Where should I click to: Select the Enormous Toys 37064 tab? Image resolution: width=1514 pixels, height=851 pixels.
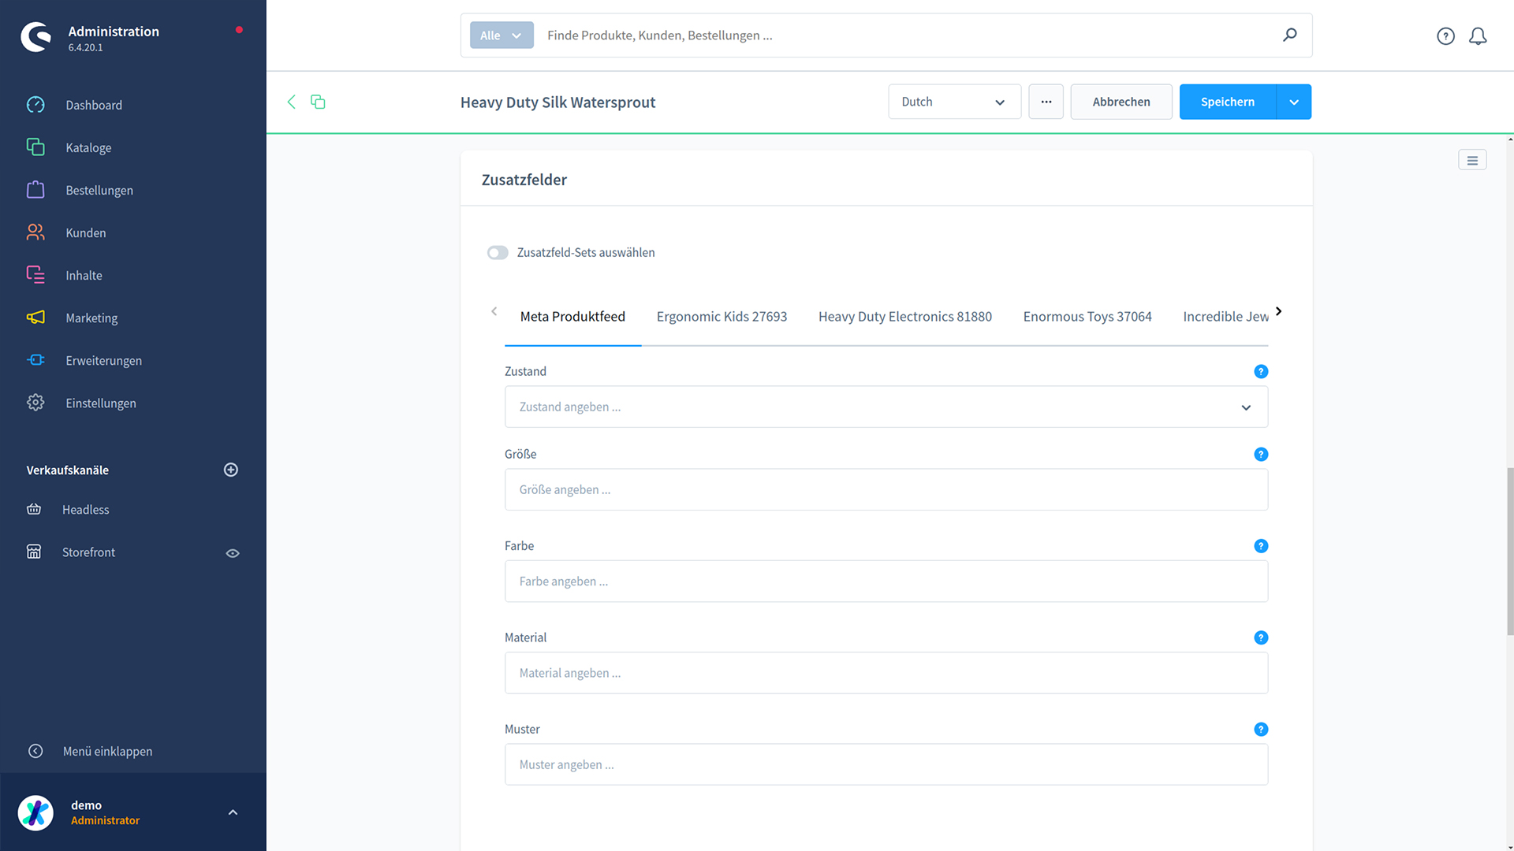pyautogui.click(x=1087, y=317)
